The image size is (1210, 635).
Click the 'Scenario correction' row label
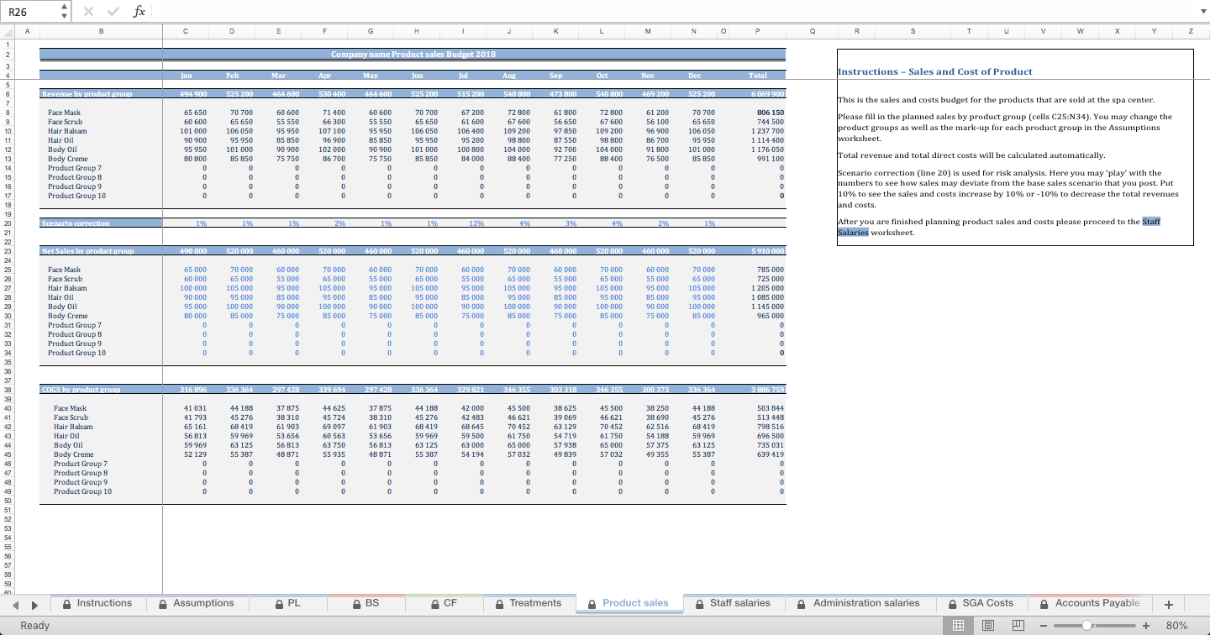(76, 223)
